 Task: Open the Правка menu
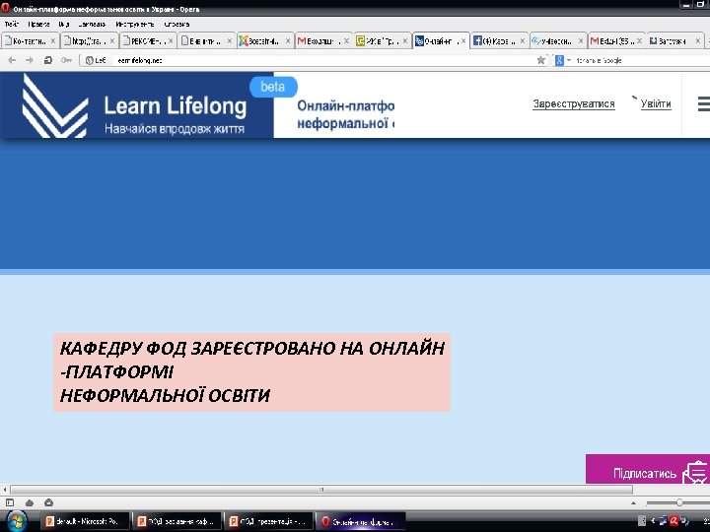tap(38, 24)
